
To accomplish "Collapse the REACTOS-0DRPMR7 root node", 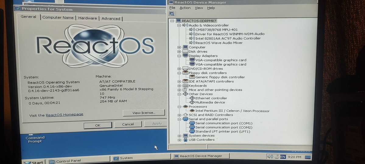I will pos(172,21).
